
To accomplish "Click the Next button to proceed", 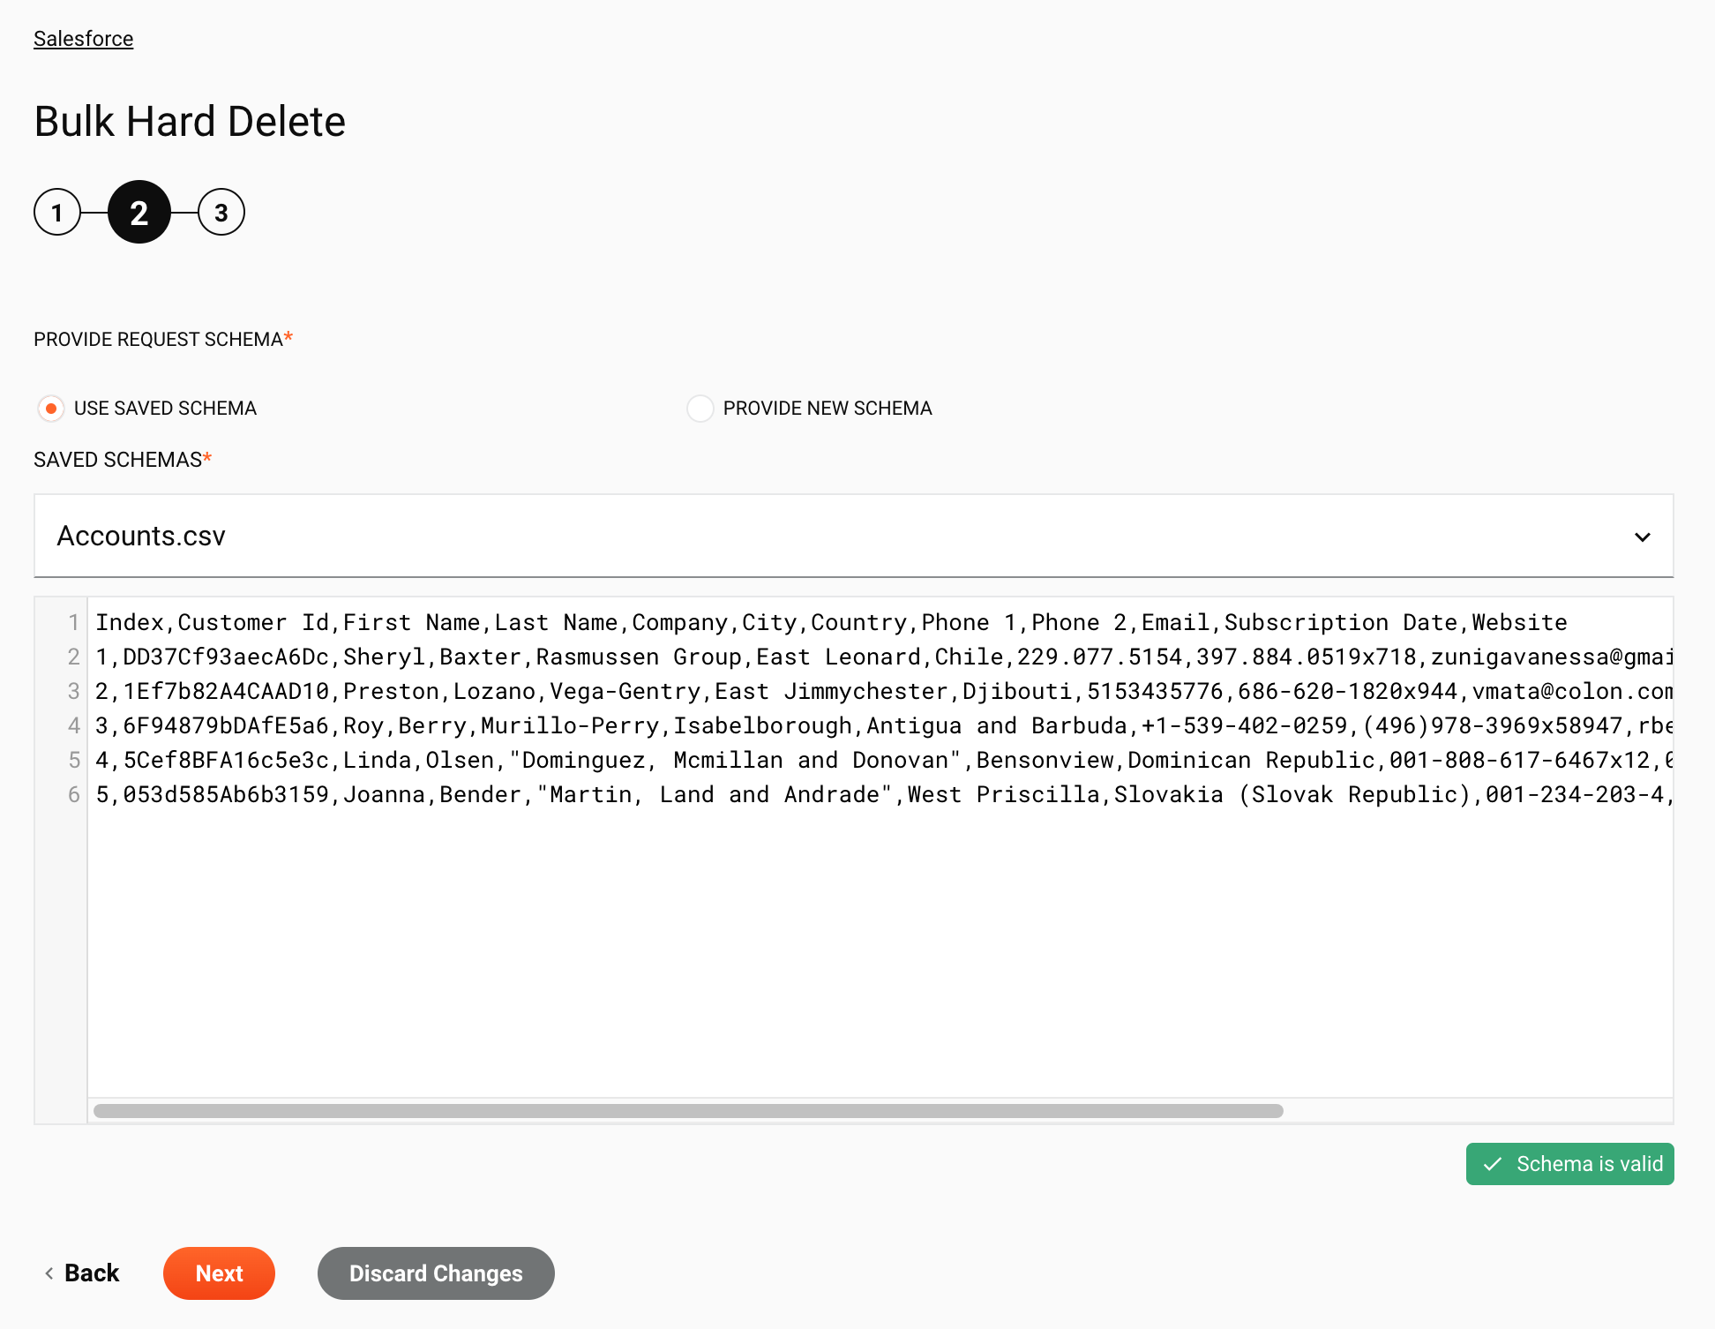I will click(219, 1272).
